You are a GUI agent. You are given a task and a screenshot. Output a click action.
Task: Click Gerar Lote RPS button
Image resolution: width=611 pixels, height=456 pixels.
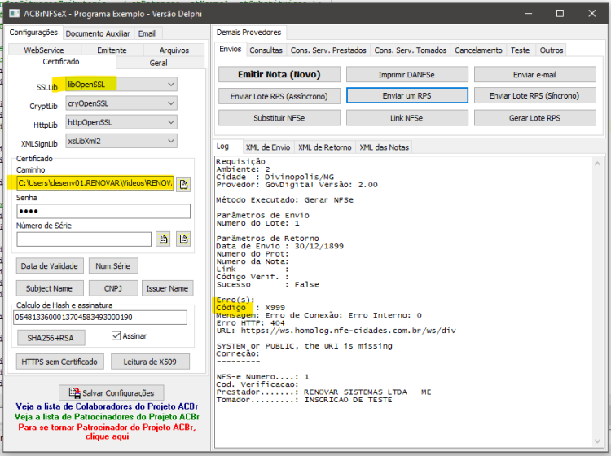[534, 118]
